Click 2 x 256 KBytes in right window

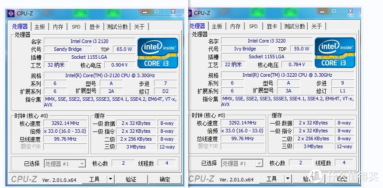(313, 138)
